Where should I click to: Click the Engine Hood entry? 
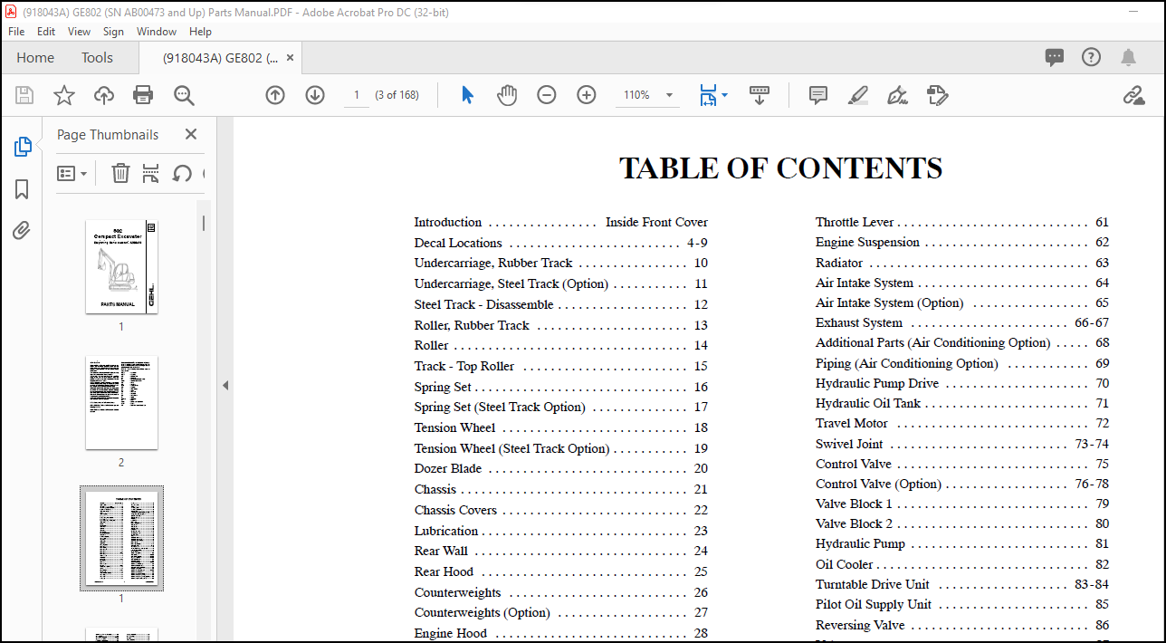pos(561,633)
